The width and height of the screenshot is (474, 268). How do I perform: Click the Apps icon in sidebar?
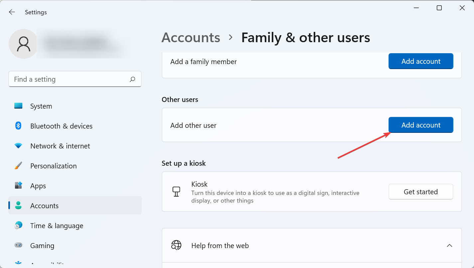(x=18, y=186)
